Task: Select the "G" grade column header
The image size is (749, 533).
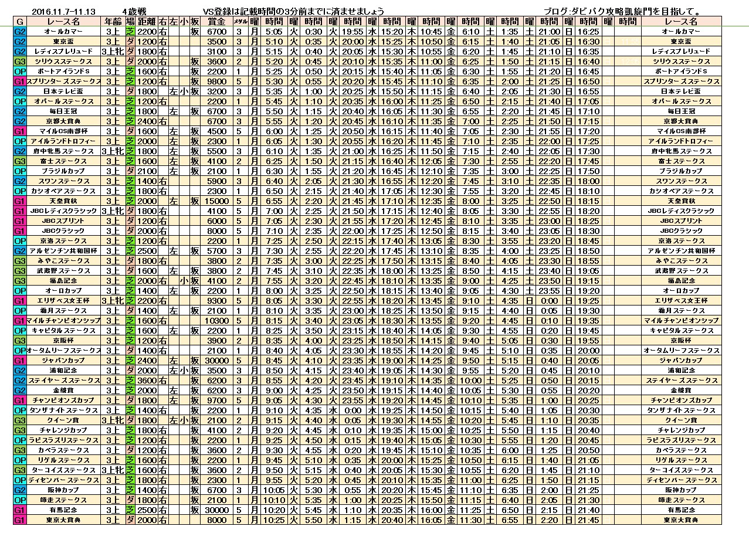Action: pyautogui.click(x=19, y=21)
